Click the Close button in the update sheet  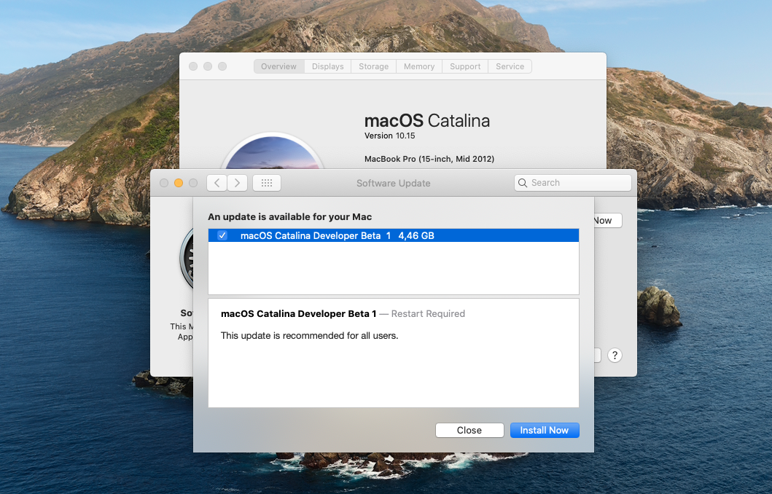[469, 430]
